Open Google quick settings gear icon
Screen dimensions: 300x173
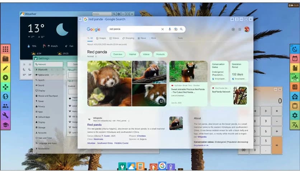(233, 29)
